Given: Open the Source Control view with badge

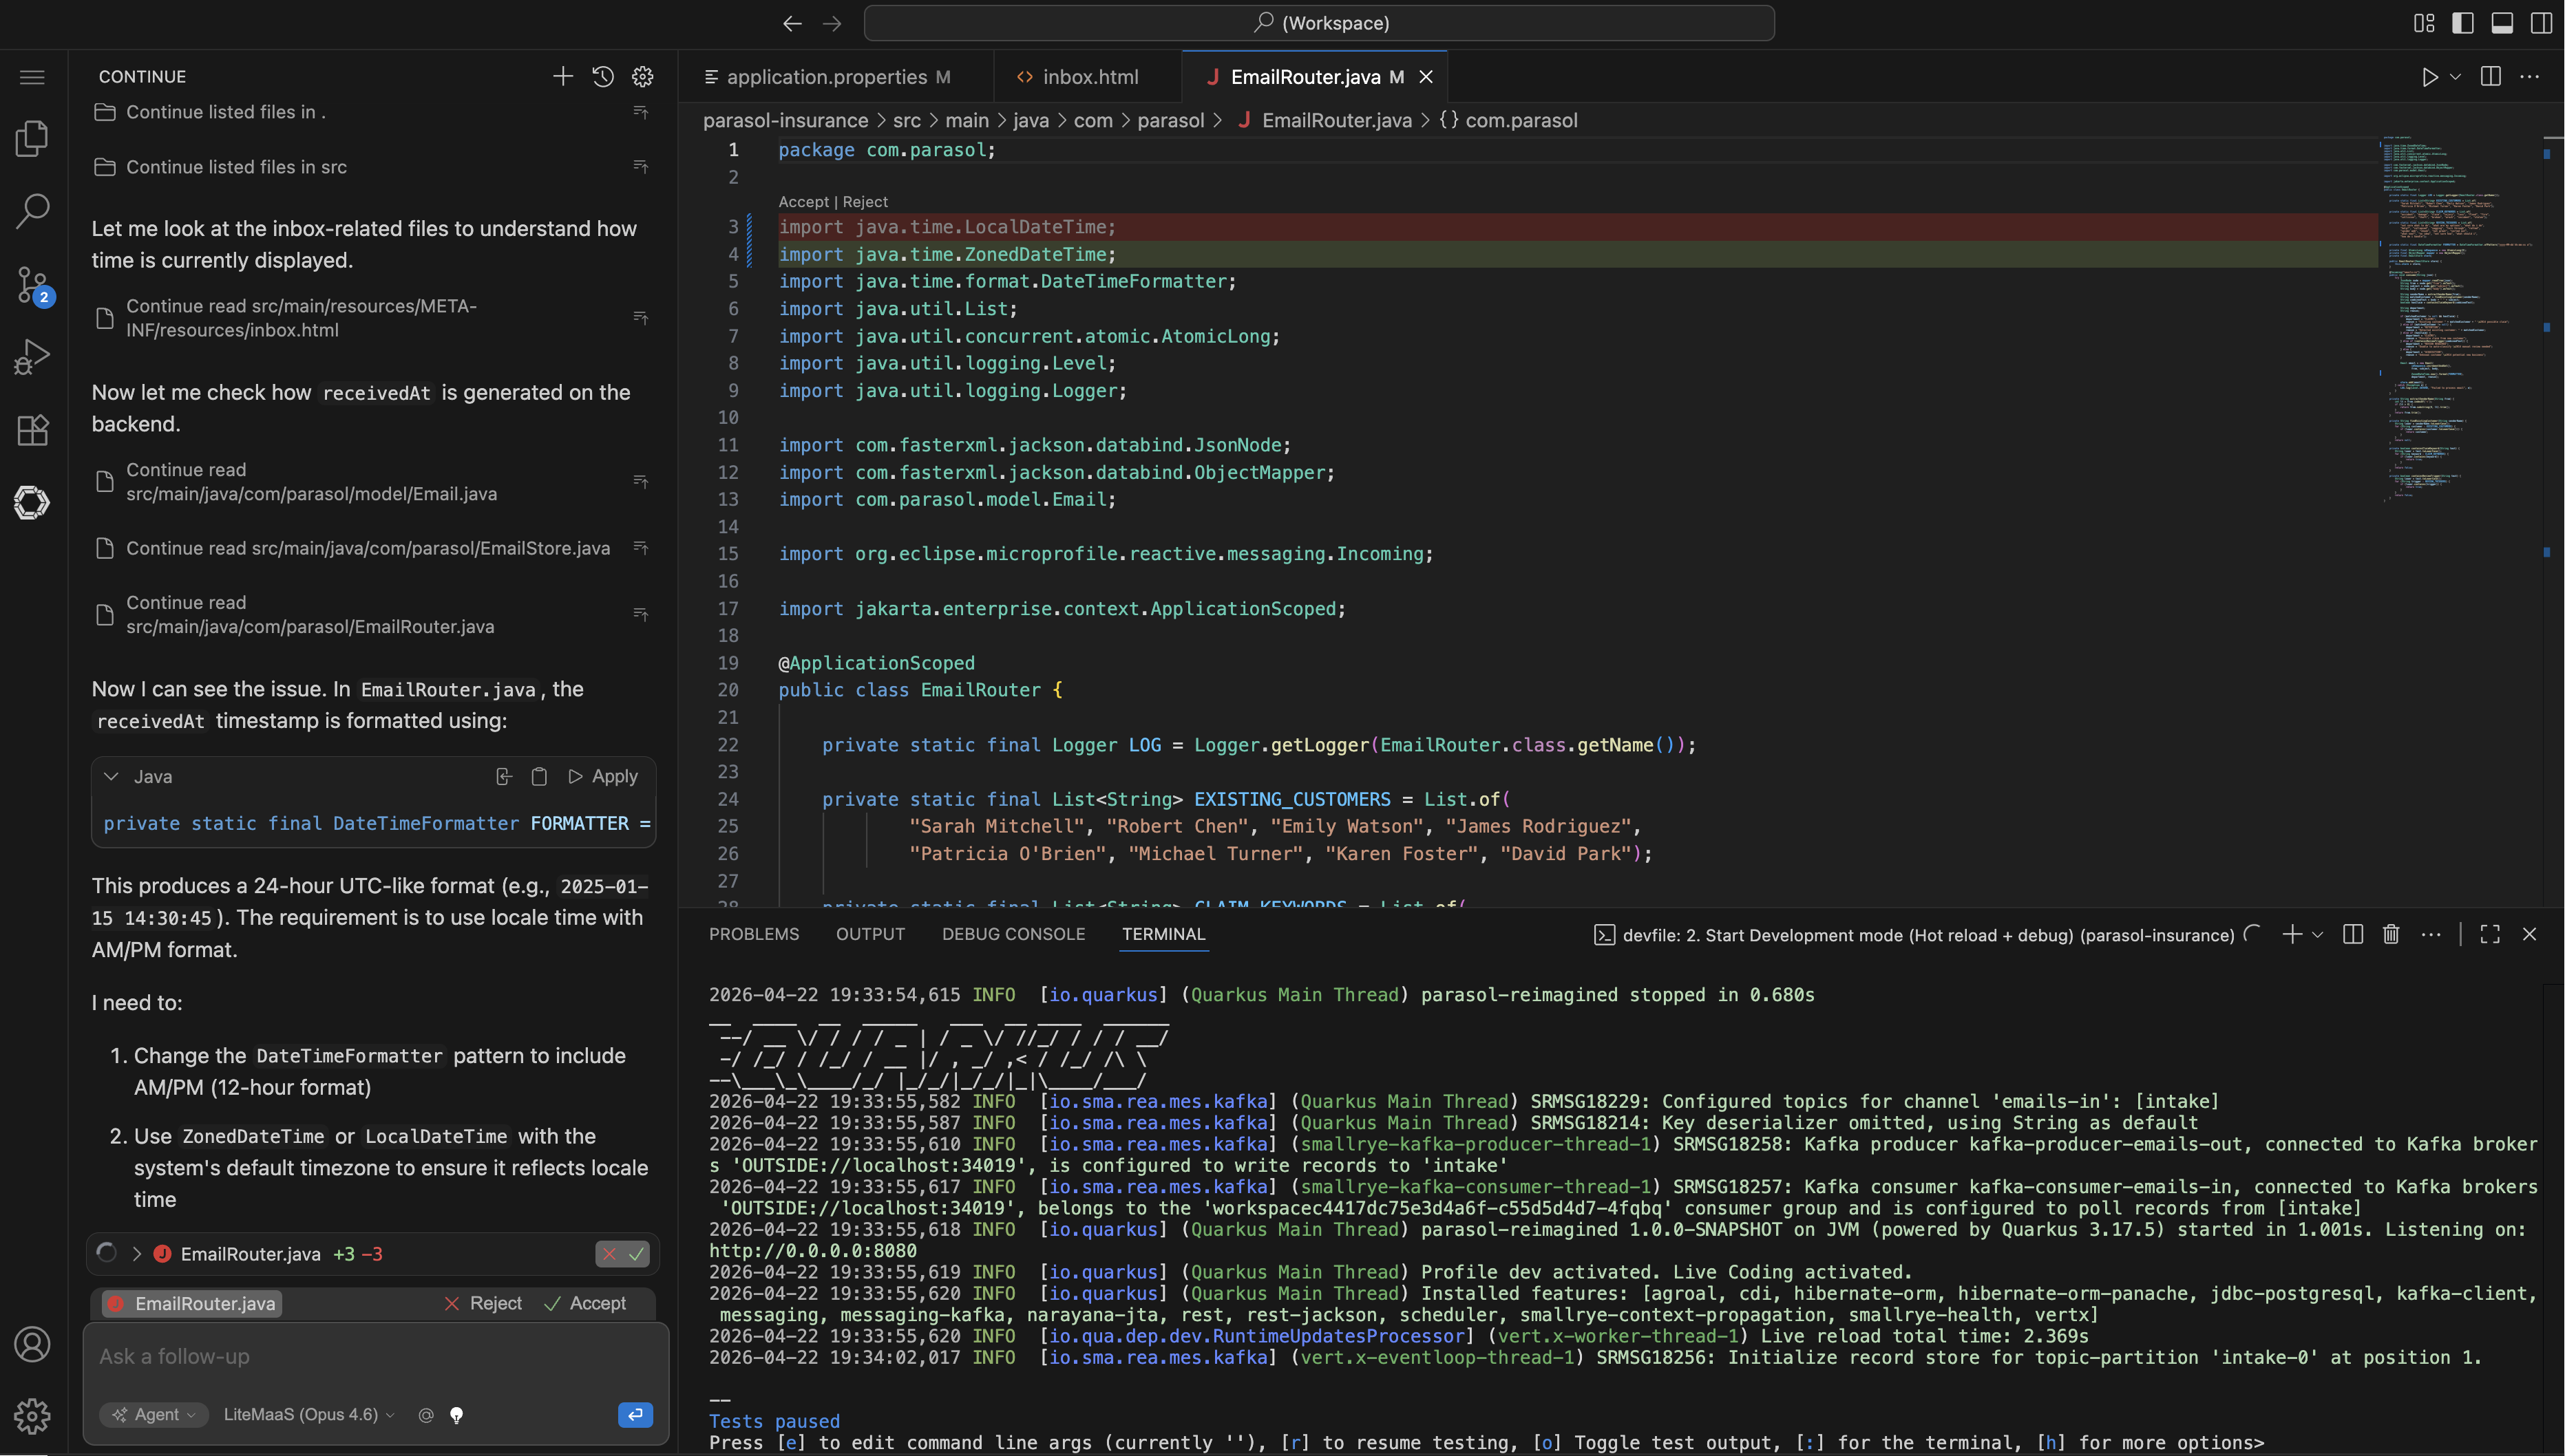Looking at the screenshot, I should [32, 284].
